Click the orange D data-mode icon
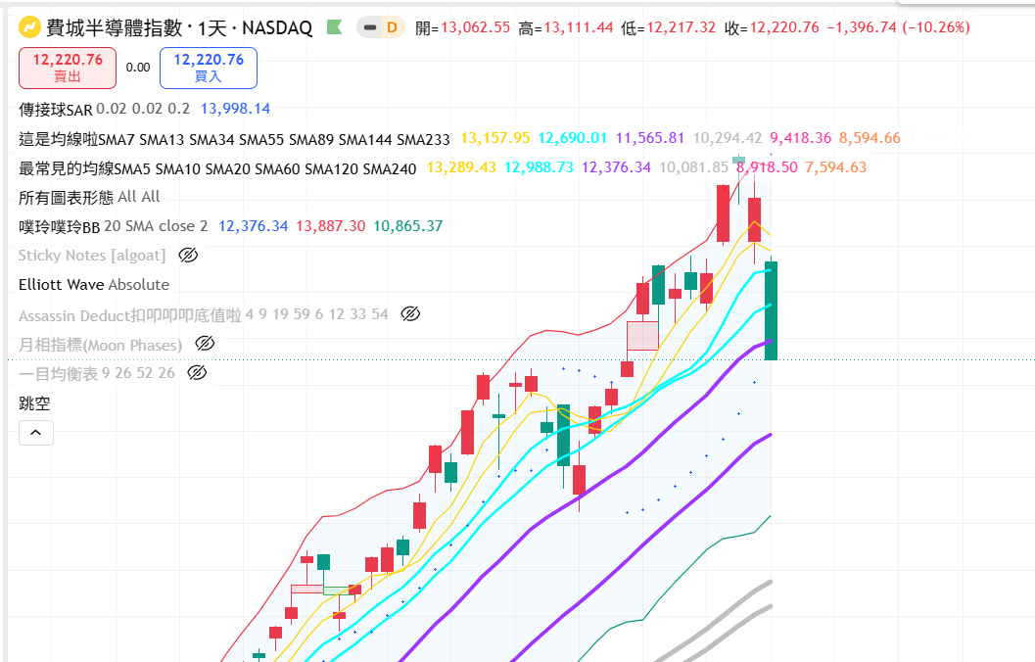This screenshot has height=662, width=1035. (x=392, y=27)
